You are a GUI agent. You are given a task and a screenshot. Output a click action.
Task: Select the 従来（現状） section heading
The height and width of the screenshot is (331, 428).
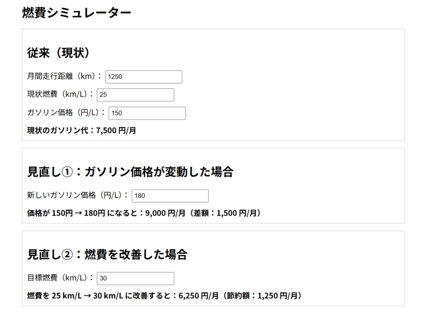click(59, 53)
